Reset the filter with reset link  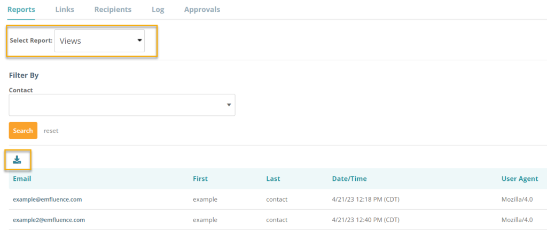(x=51, y=131)
